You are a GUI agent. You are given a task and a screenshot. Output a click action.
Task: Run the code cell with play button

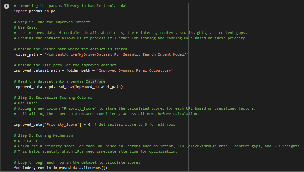click(6, 6)
